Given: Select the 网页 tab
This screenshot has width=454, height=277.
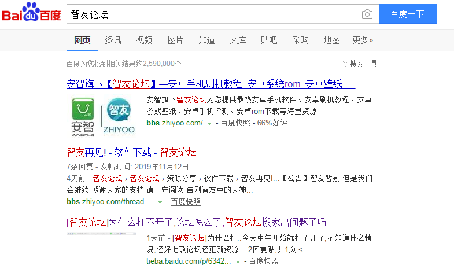Looking at the screenshot, I should (82, 40).
